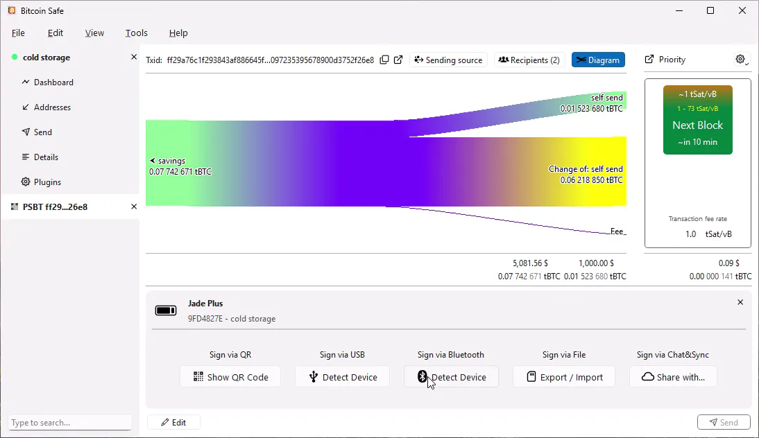Click the 5,081.56 $ total amount
759x438 pixels.
(530, 263)
